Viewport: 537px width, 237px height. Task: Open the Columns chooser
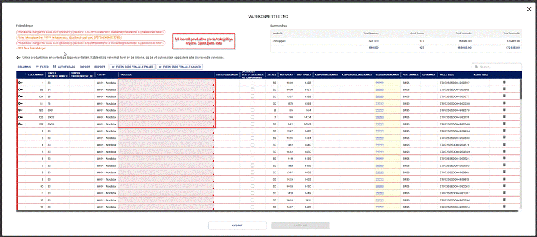[24, 67]
